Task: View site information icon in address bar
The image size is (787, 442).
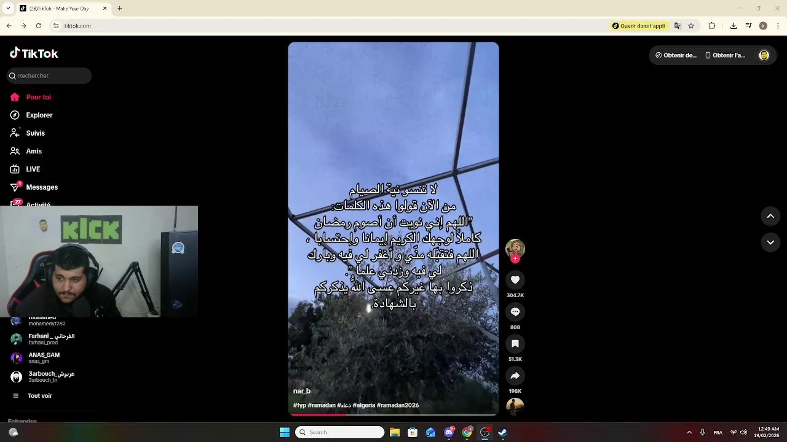Action: [56, 26]
